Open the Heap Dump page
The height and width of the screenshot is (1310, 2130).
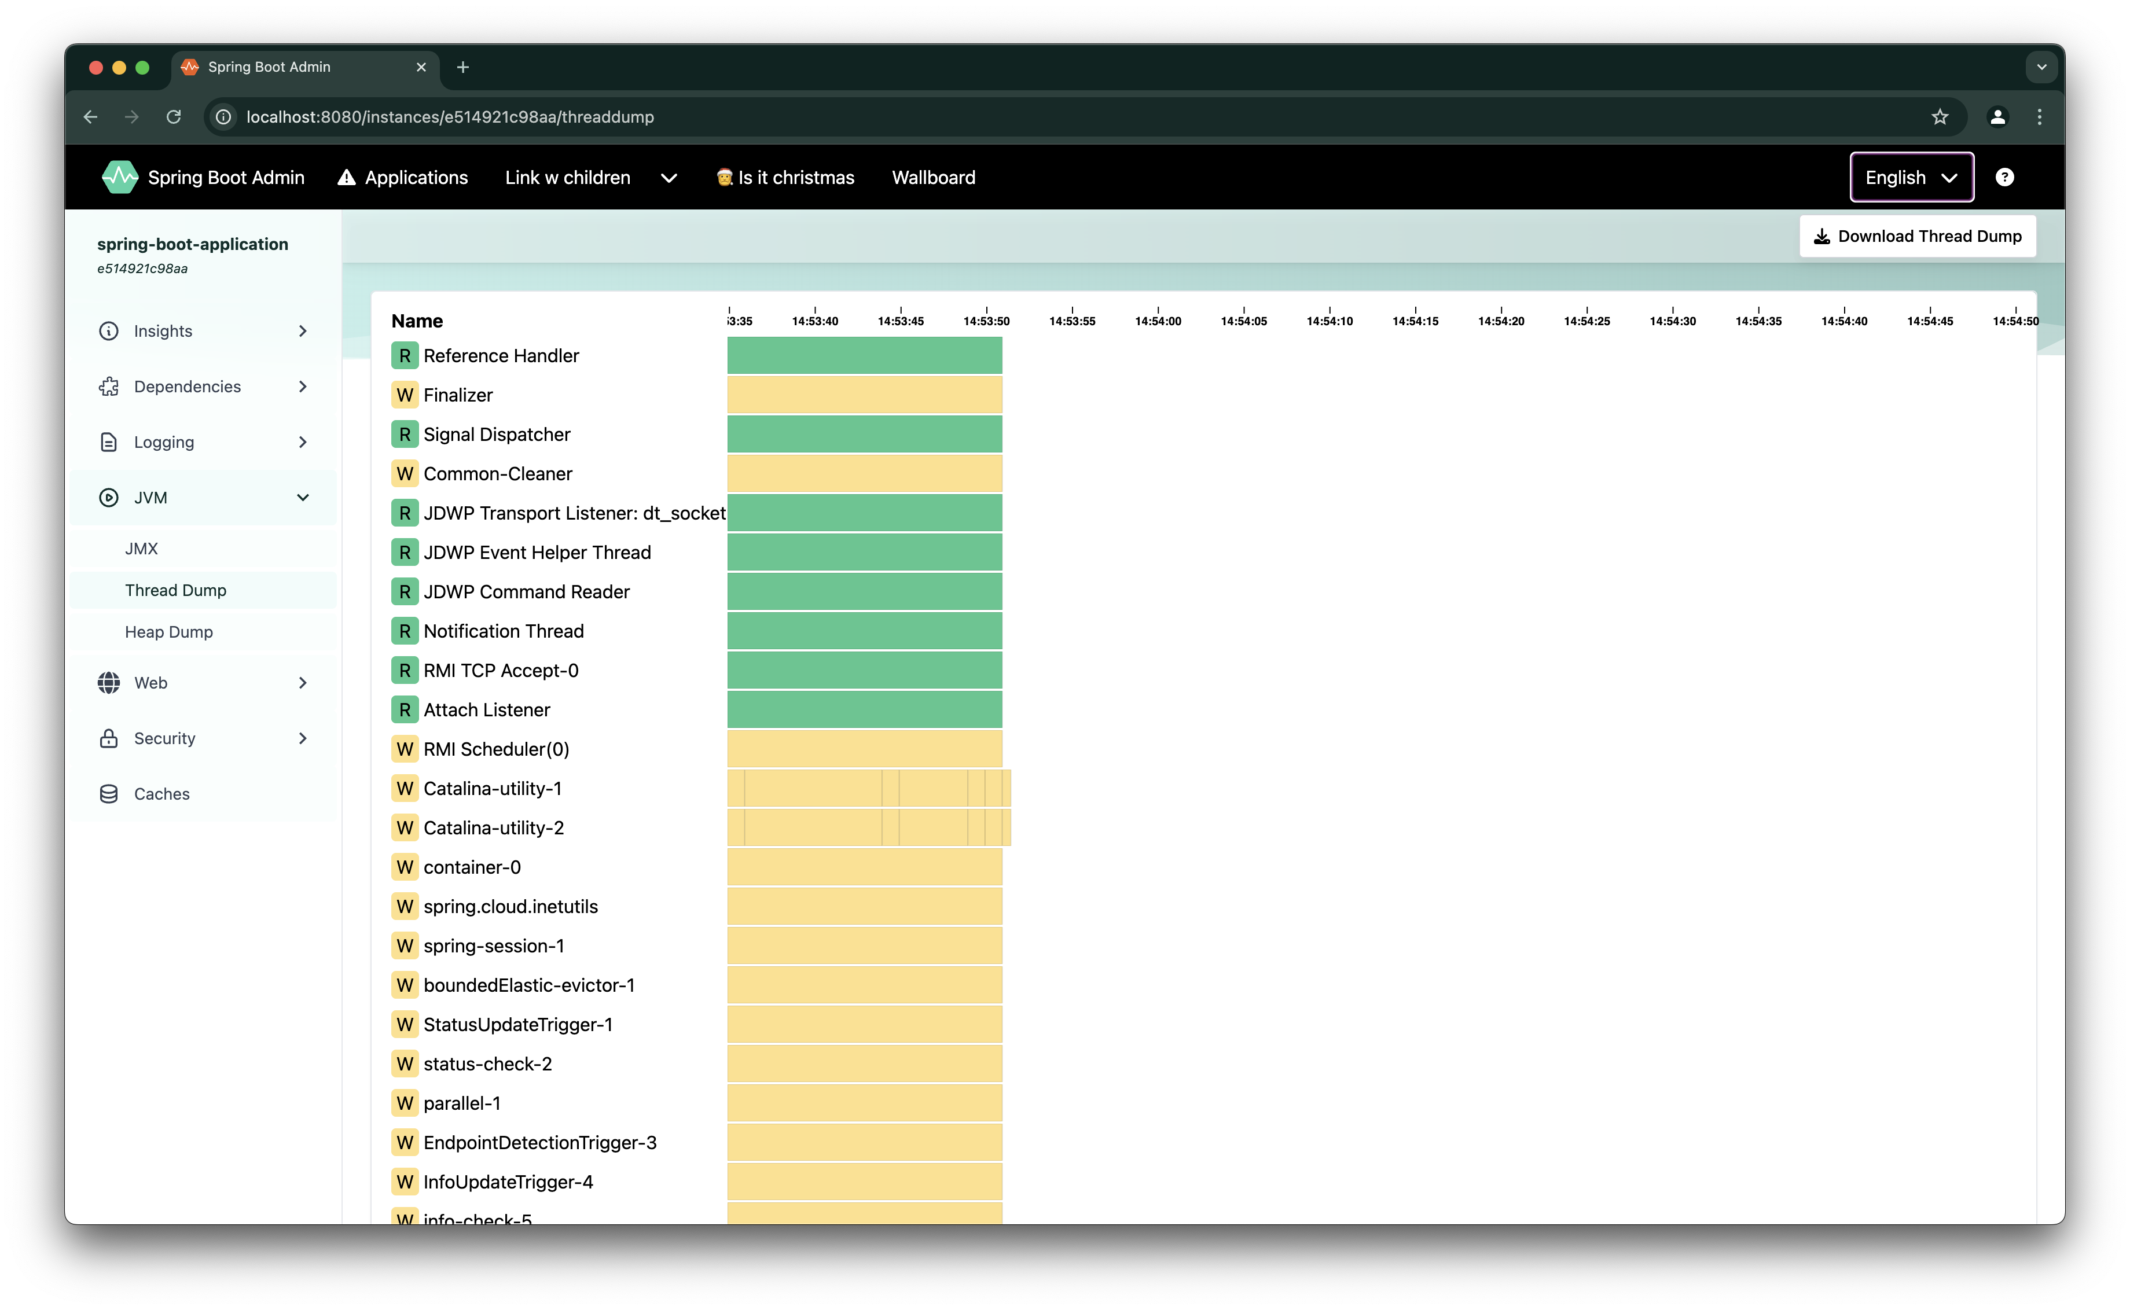coord(169,632)
